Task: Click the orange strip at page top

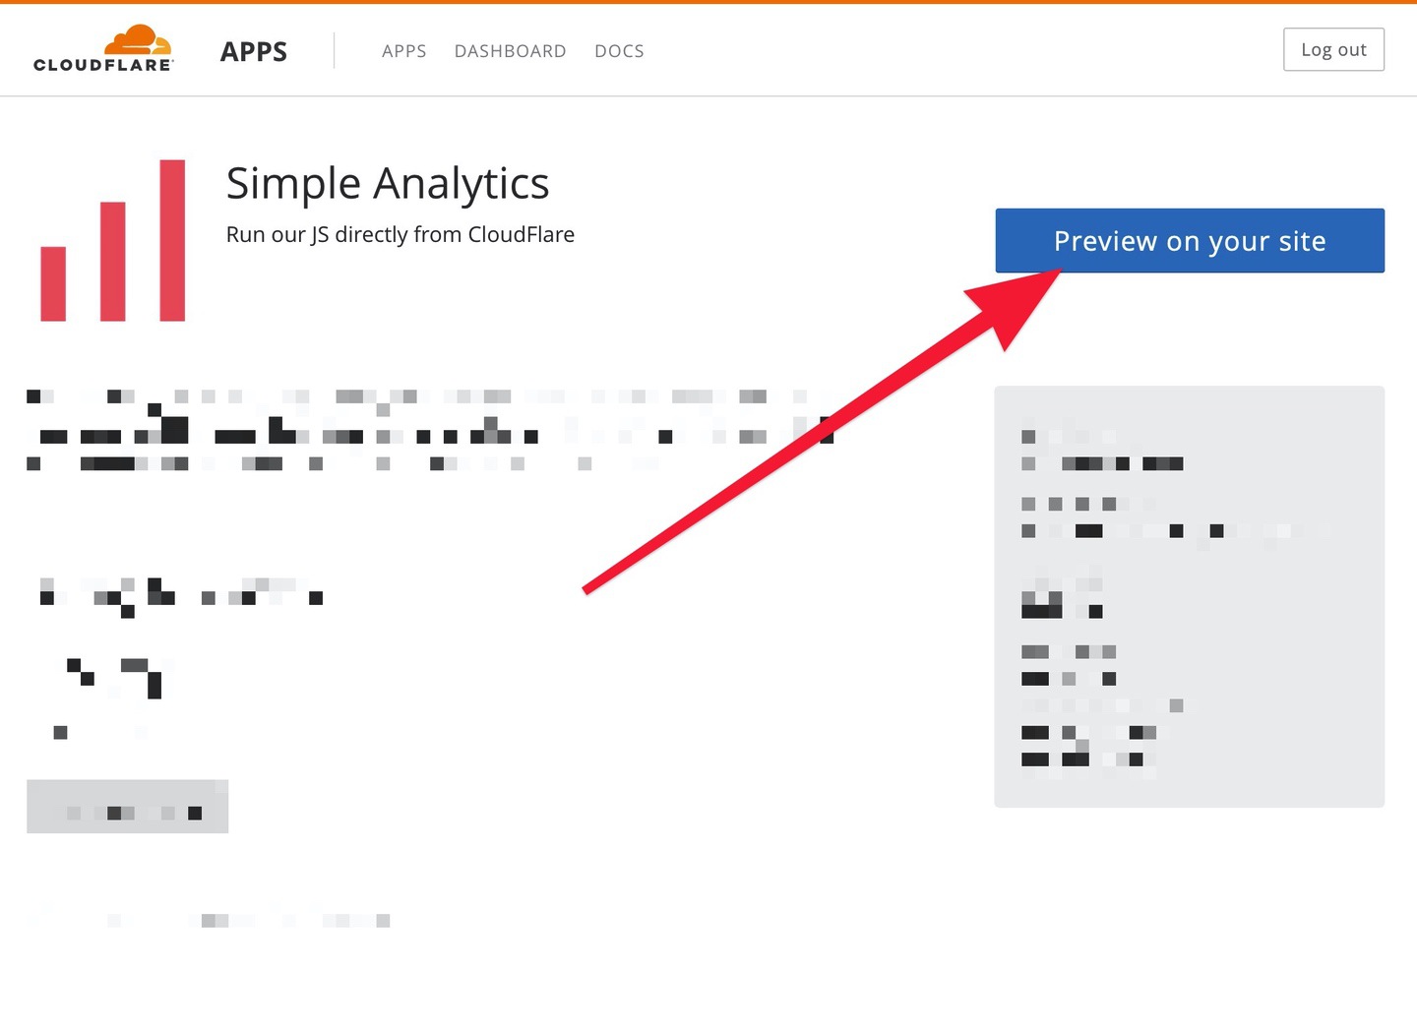Action: [x=708, y=2]
